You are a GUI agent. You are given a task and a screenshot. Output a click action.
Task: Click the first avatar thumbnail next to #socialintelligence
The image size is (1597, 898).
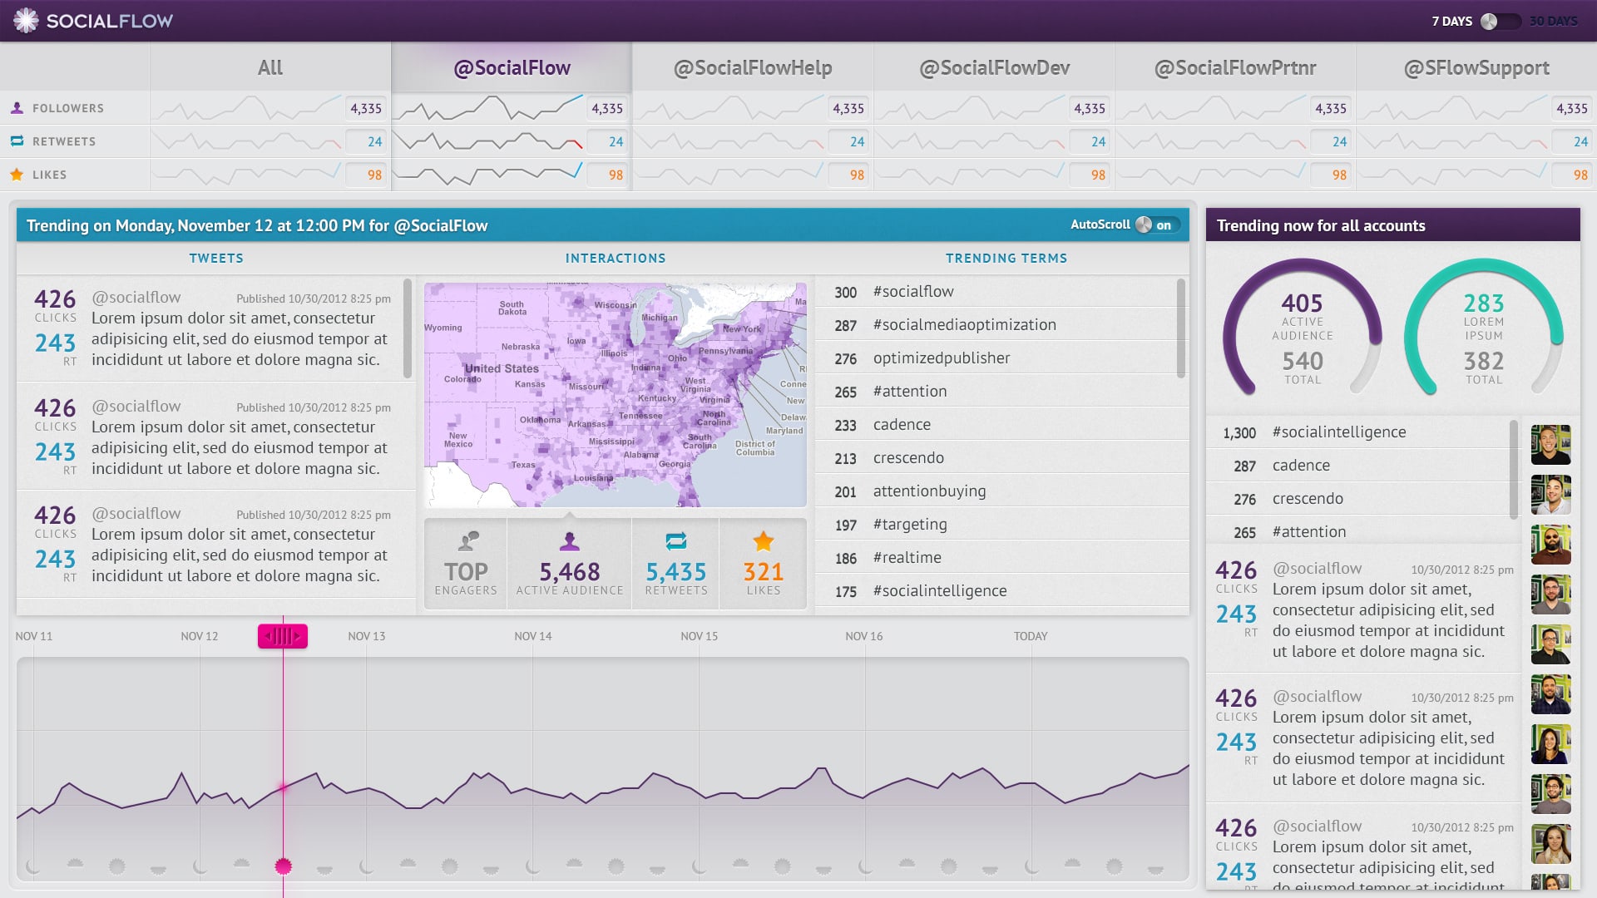pyautogui.click(x=1550, y=445)
